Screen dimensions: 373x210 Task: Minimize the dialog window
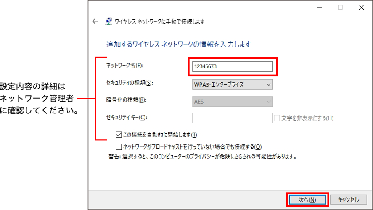320,8
